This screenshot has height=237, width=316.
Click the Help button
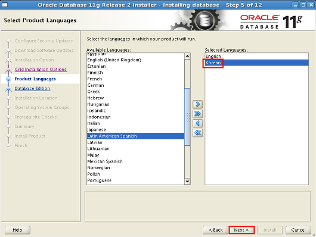pyautogui.click(x=17, y=230)
